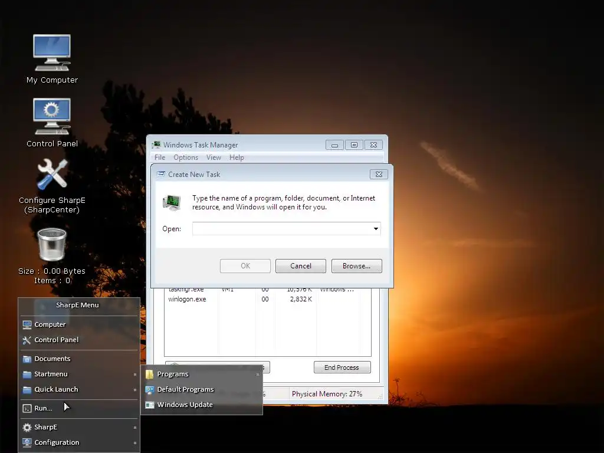Open the Help menu in Task Manager

[237, 157]
